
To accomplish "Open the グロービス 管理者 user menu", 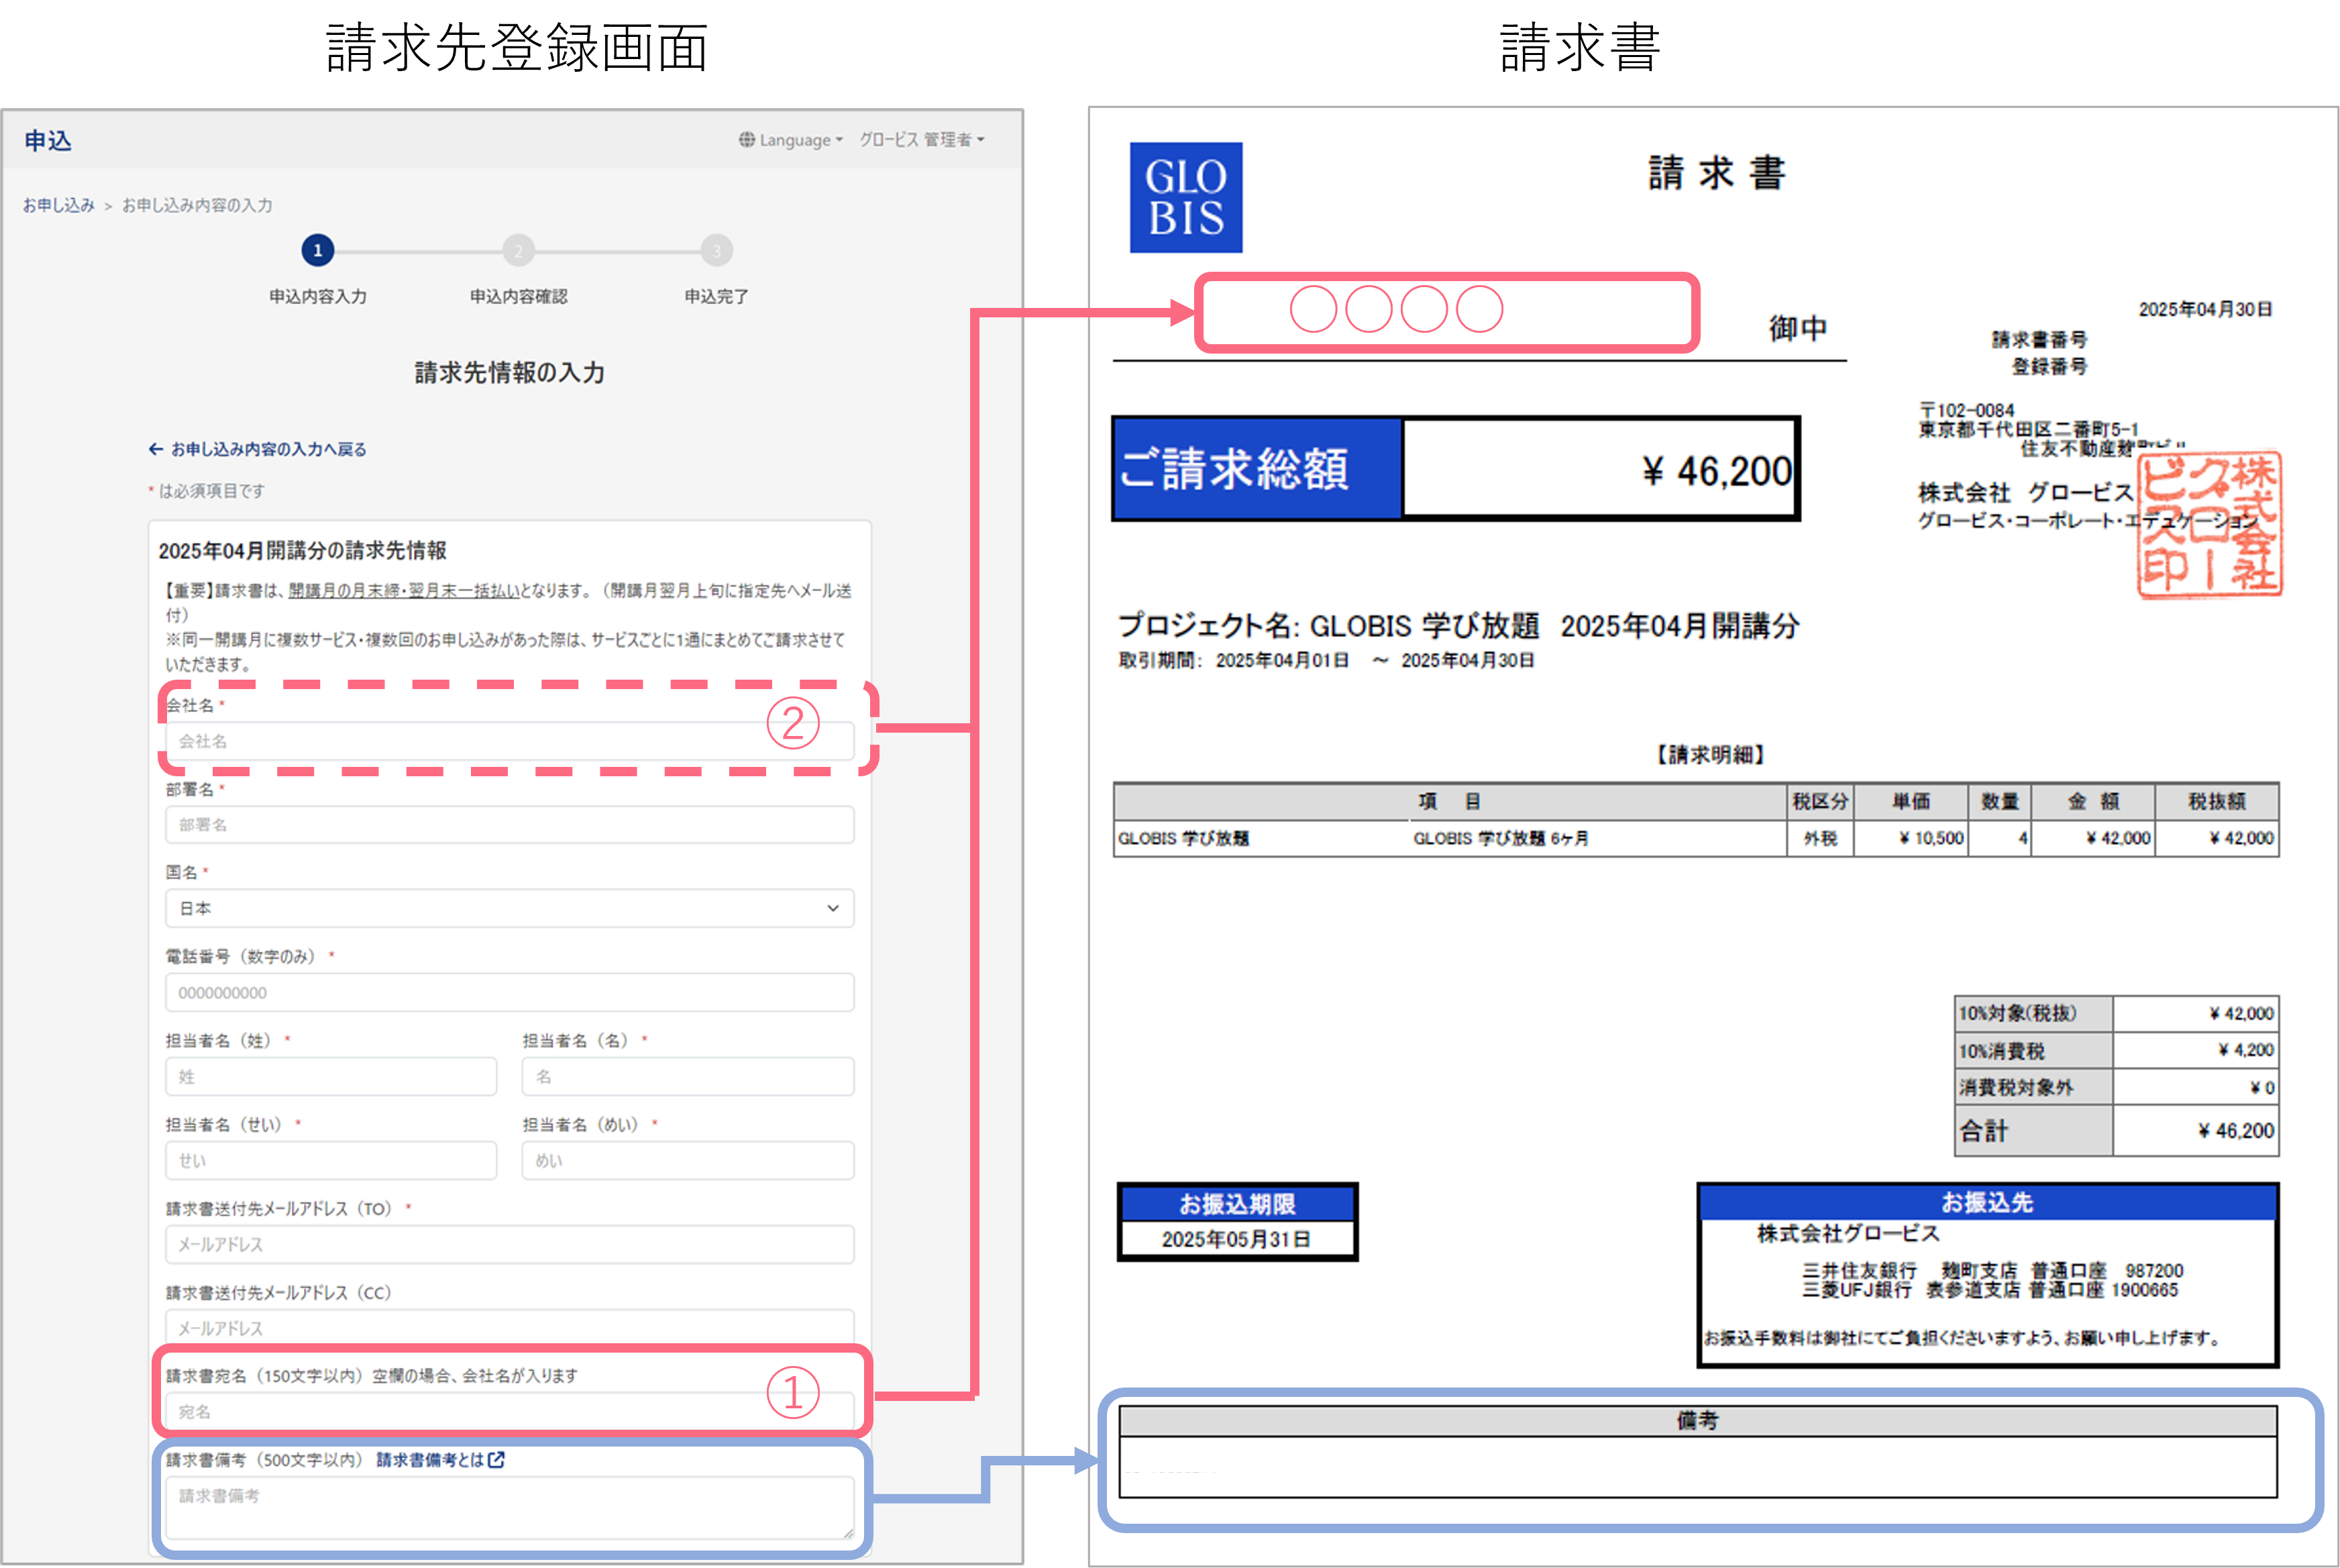I will 922,140.
